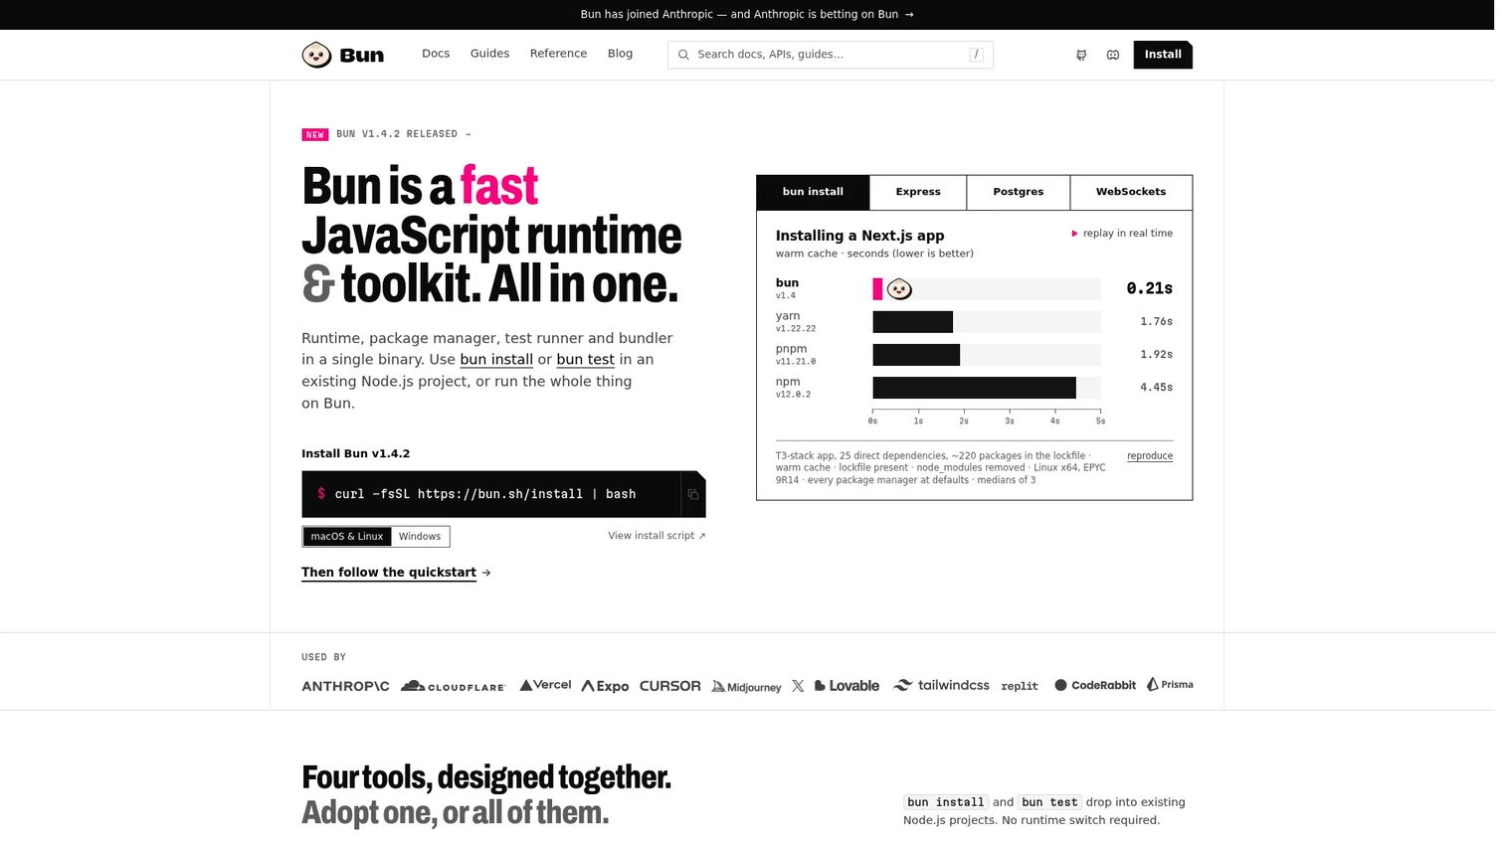
Task: Open the Guides nav item
Action: tap(489, 54)
